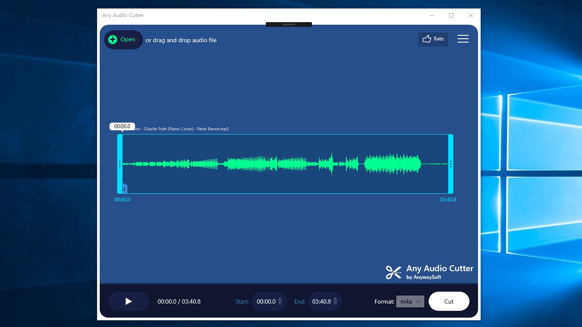Rate the app using the Rate button
Screen dimensions: 582x327
(x=433, y=39)
